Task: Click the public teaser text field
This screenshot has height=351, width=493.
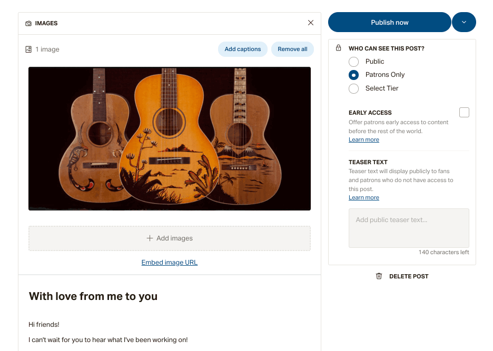Action: click(409, 228)
